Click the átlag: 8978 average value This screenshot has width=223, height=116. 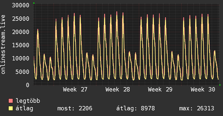coord(136,108)
